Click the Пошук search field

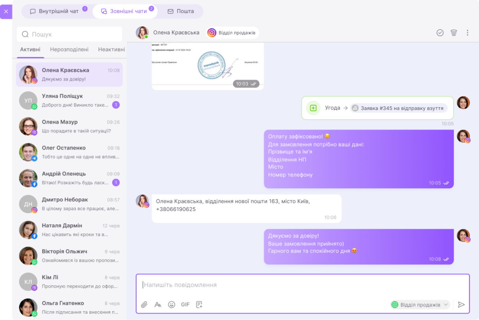69,34
